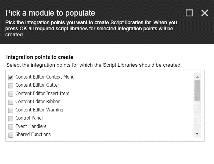Uncheck the Content Editor Context Menu checkbox
Image resolution: width=214 pixels, height=164 pixels.
click(x=11, y=77)
